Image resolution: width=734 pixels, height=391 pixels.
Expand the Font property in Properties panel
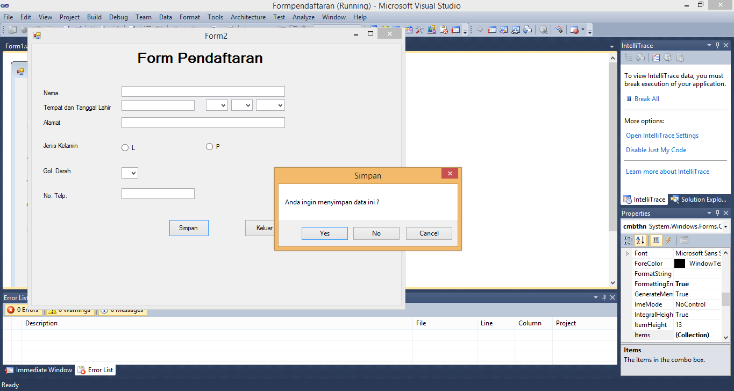click(x=627, y=253)
